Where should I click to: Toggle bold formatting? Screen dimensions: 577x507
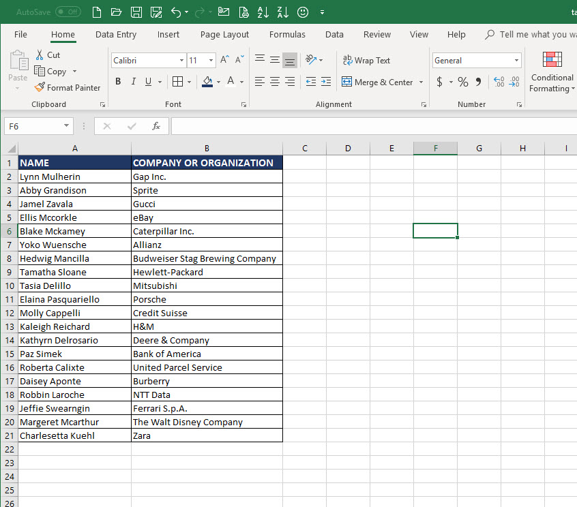click(118, 82)
